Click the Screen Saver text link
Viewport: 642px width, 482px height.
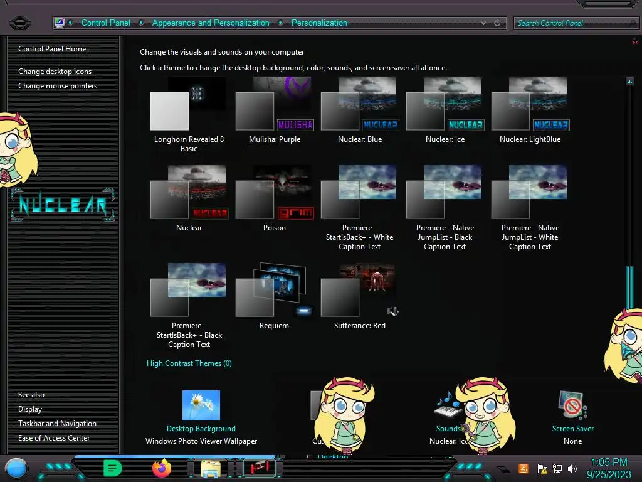572,428
